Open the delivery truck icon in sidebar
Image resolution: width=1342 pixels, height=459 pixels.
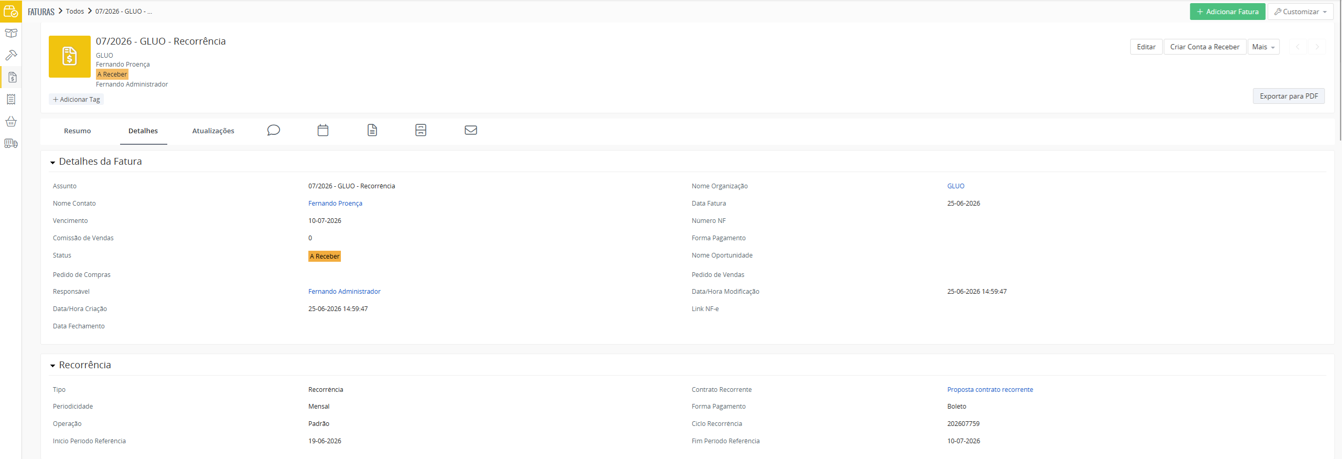click(11, 143)
